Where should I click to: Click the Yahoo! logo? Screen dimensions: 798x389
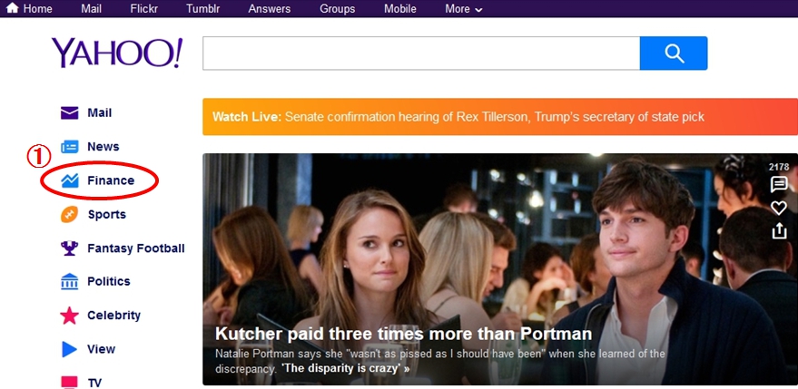pos(116,53)
